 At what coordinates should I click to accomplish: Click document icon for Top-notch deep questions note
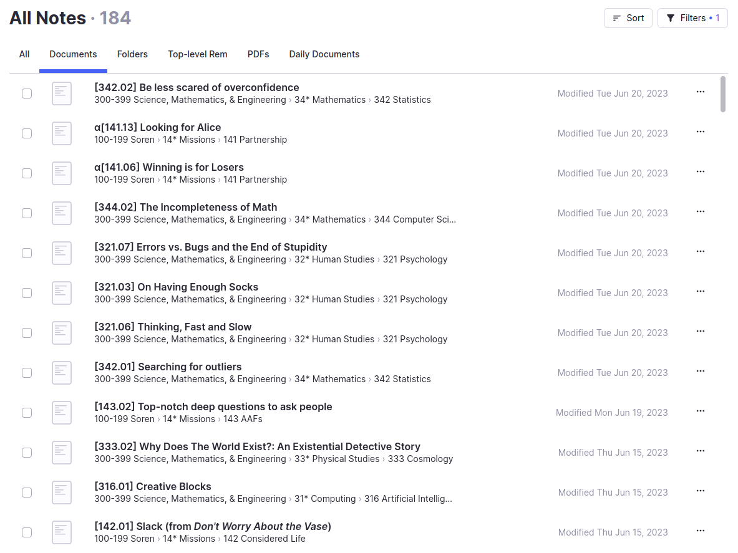62,413
